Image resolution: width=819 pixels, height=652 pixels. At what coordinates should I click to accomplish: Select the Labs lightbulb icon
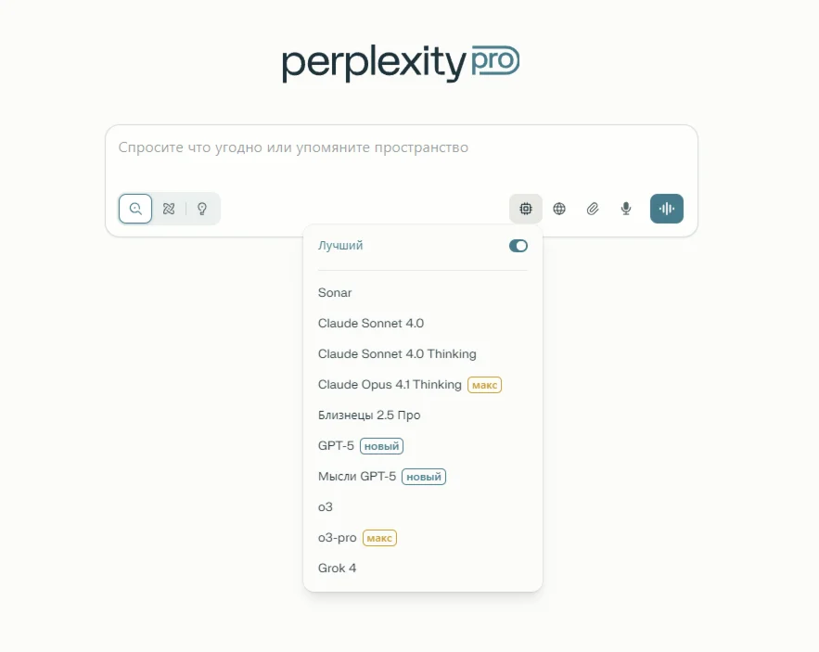pyautogui.click(x=202, y=209)
